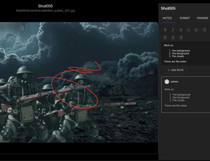Align note text to the left

point(165,37)
